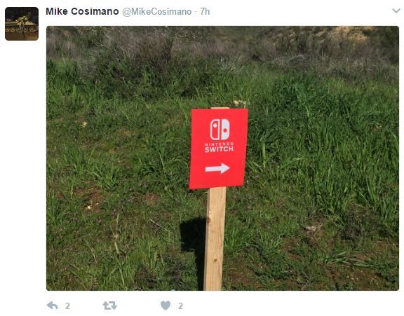The height and width of the screenshot is (316, 404).
Task: Click the wooden post holding the sign
Action: pyautogui.click(x=215, y=239)
